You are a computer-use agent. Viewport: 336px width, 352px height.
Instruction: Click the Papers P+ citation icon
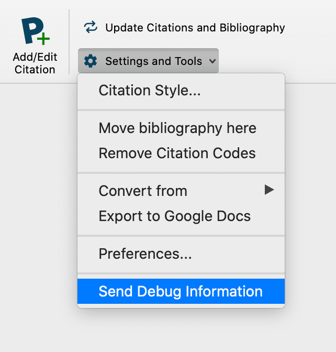(x=32, y=31)
